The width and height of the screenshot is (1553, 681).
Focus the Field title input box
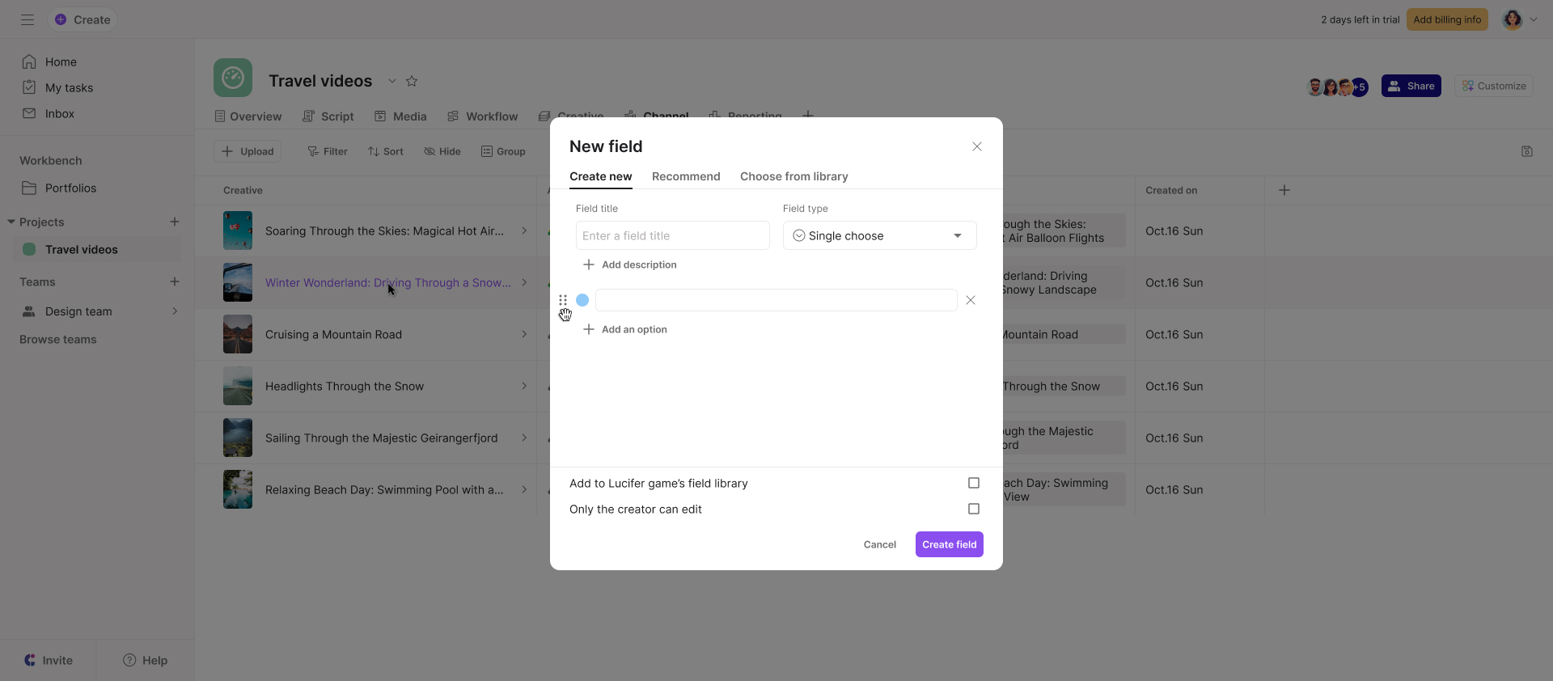tap(672, 235)
